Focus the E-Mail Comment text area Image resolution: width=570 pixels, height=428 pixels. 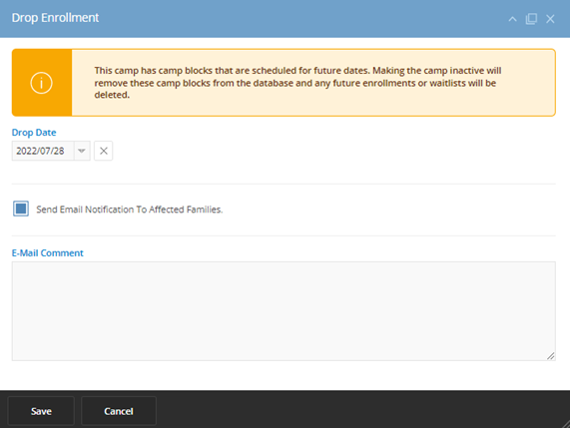[284, 311]
